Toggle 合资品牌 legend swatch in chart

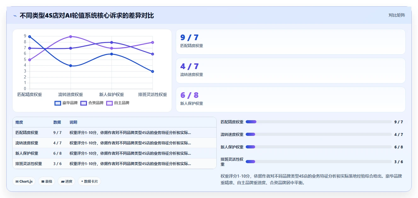[84, 103]
